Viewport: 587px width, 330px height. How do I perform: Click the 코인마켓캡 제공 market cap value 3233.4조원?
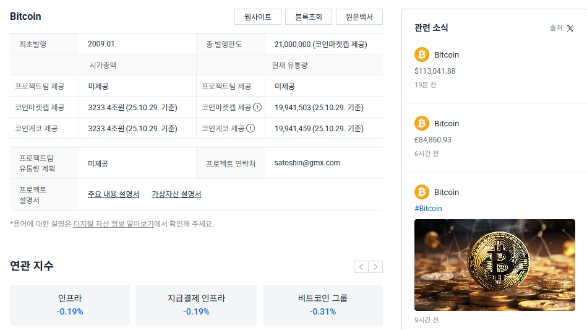pos(106,108)
